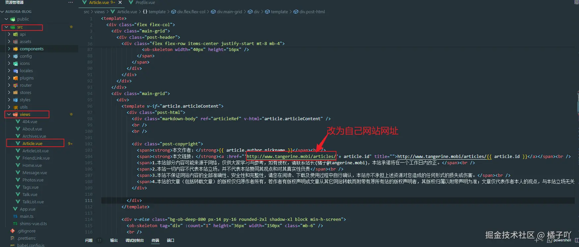Click Vue icon beside App.vue
579x247 pixels.
[16, 209]
